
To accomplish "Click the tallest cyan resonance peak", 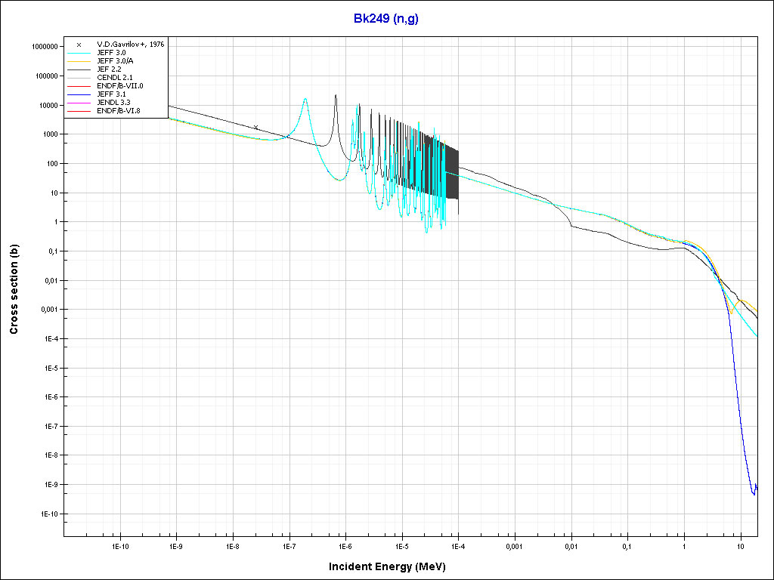I will (x=305, y=99).
